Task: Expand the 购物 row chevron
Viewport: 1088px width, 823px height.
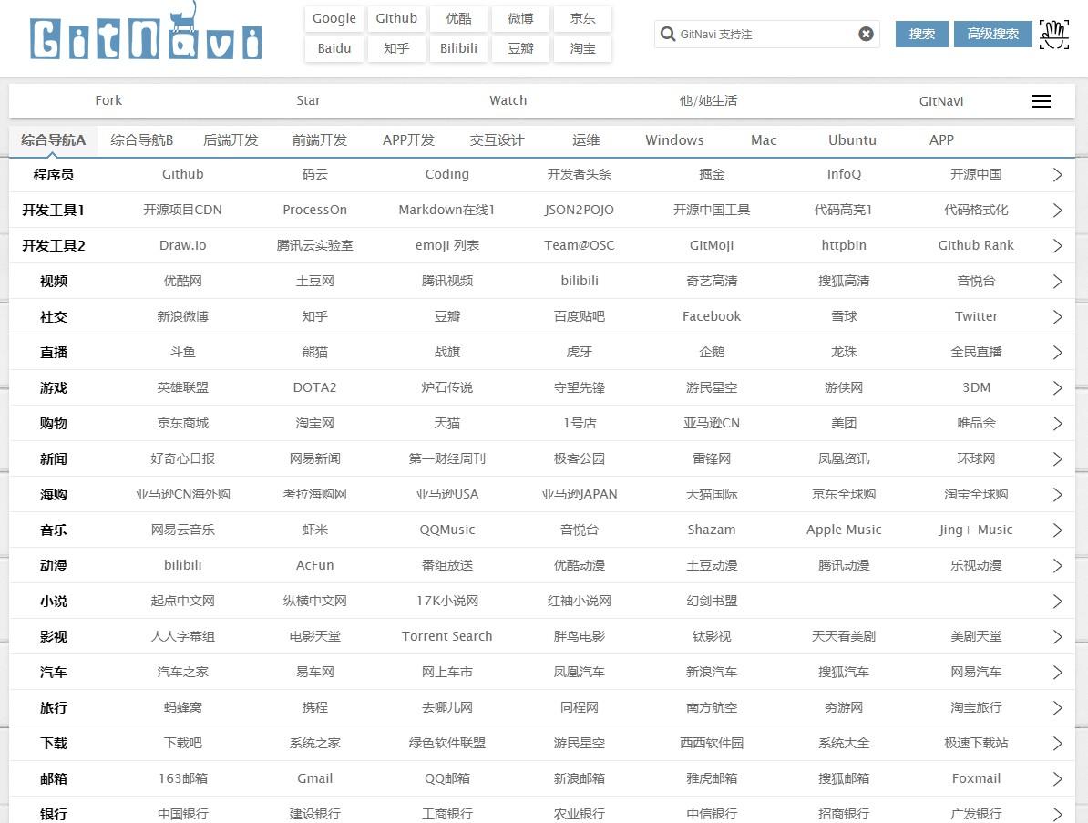Action: [x=1057, y=424]
